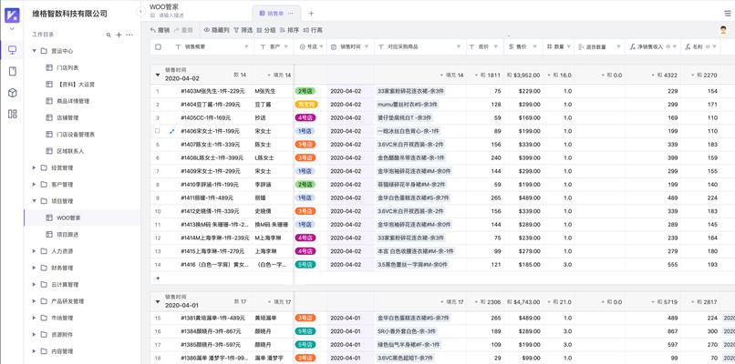Open the dashboard layout icon in left rail
Image resolution: width=735 pixels, height=364 pixels.
(13, 114)
